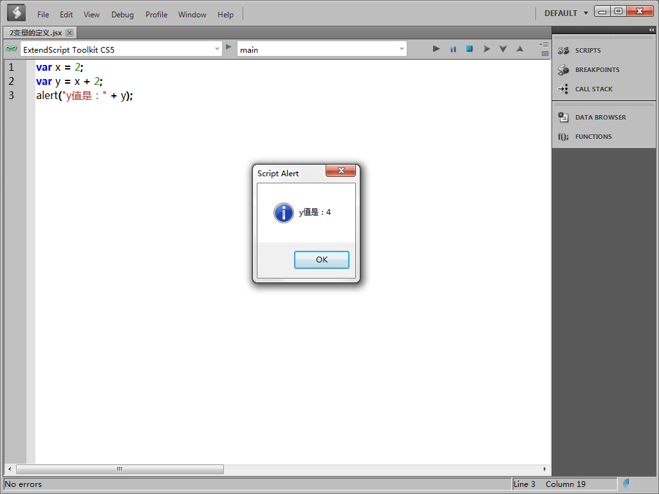Screen dimensions: 659x494
Task: Minimize the ExtendScript Toolkit window
Action: (602, 12)
